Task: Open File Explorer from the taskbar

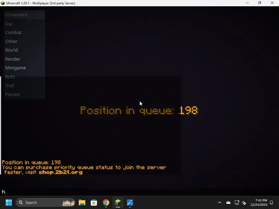Action: pyautogui.click(x=82, y=202)
